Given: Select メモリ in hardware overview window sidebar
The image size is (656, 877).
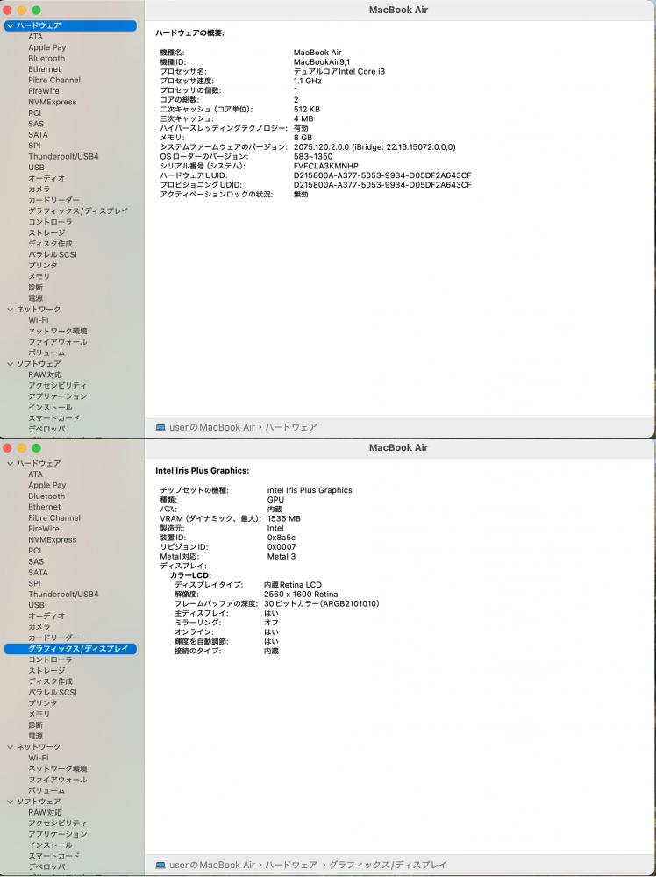Looking at the screenshot, I should pyautogui.click(x=39, y=276).
